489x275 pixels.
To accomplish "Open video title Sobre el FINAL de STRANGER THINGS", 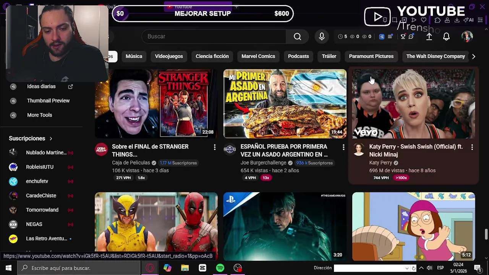I will [x=150, y=150].
